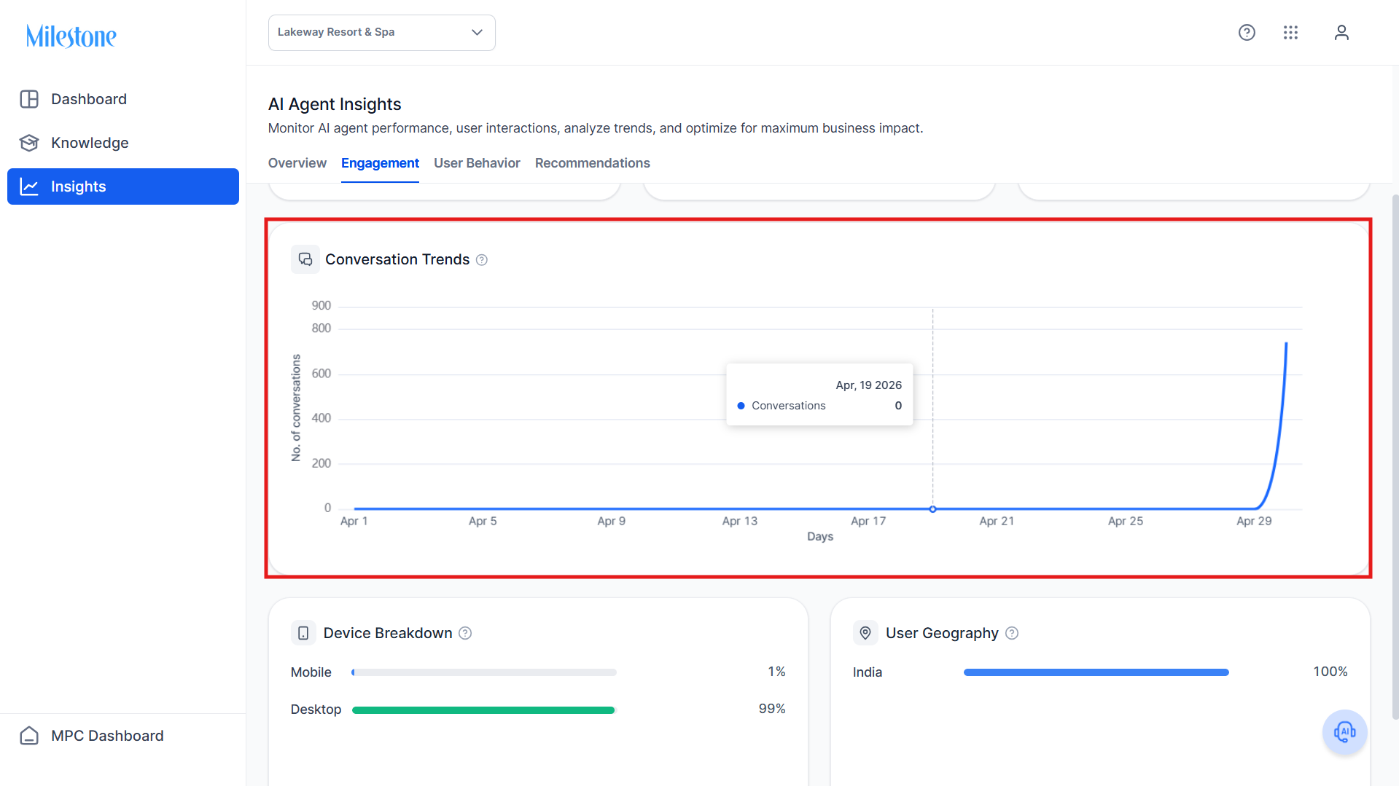Click the Desktop green progress bar

point(483,710)
